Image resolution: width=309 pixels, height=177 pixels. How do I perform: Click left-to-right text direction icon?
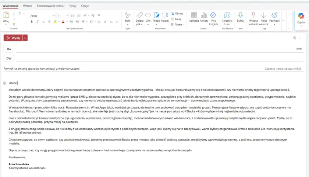pyautogui.click(x=99, y=21)
